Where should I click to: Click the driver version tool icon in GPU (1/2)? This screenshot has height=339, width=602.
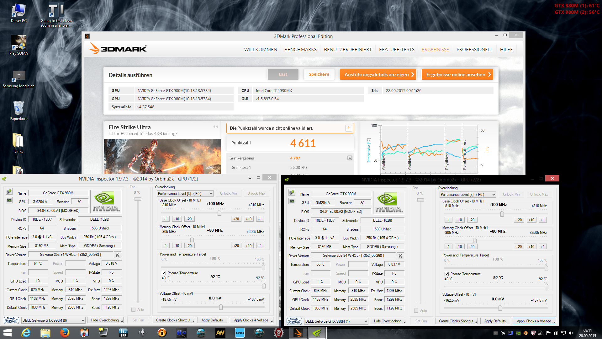[x=118, y=255]
